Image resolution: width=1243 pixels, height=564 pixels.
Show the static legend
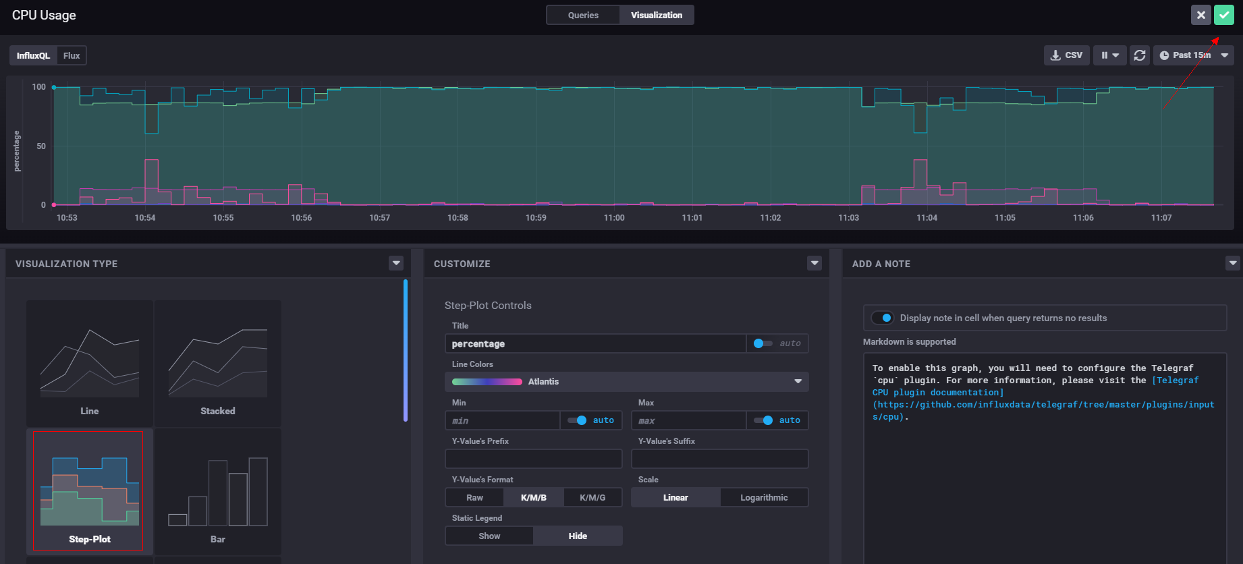tap(489, 536)
